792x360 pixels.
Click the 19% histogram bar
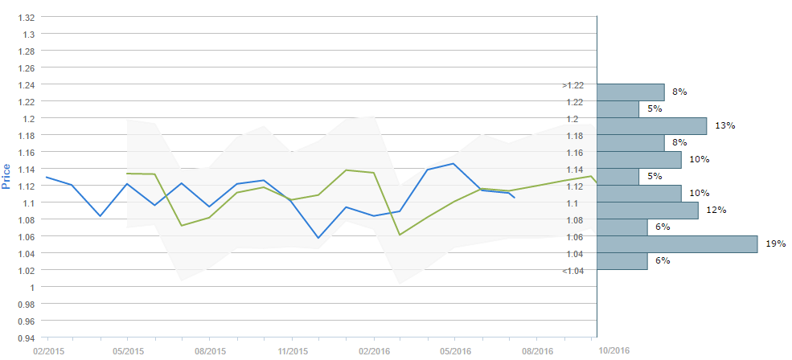coord(678,244)
